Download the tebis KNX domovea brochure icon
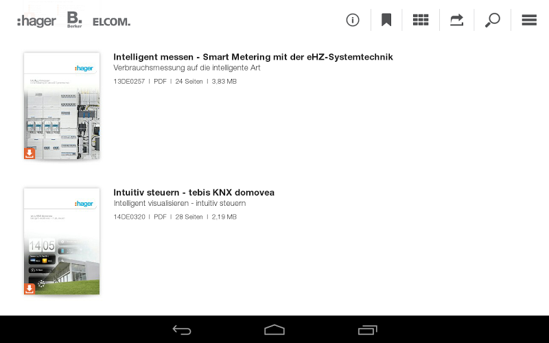This screenshot has width=549, height=343. coord(30,289)
